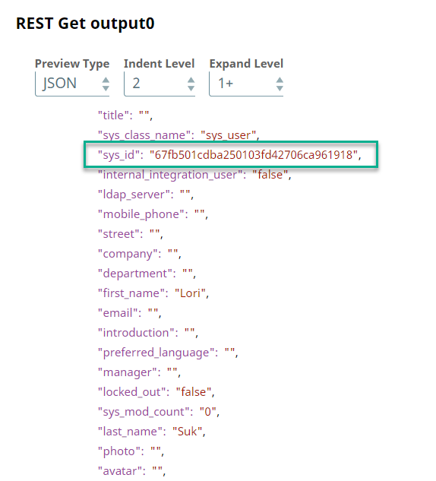
Task: Click the Indent Level spinner arrows
Action: pyautogui.click(x=191, y=84)
